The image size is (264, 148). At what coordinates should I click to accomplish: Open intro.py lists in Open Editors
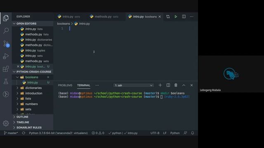coord(33,29)
